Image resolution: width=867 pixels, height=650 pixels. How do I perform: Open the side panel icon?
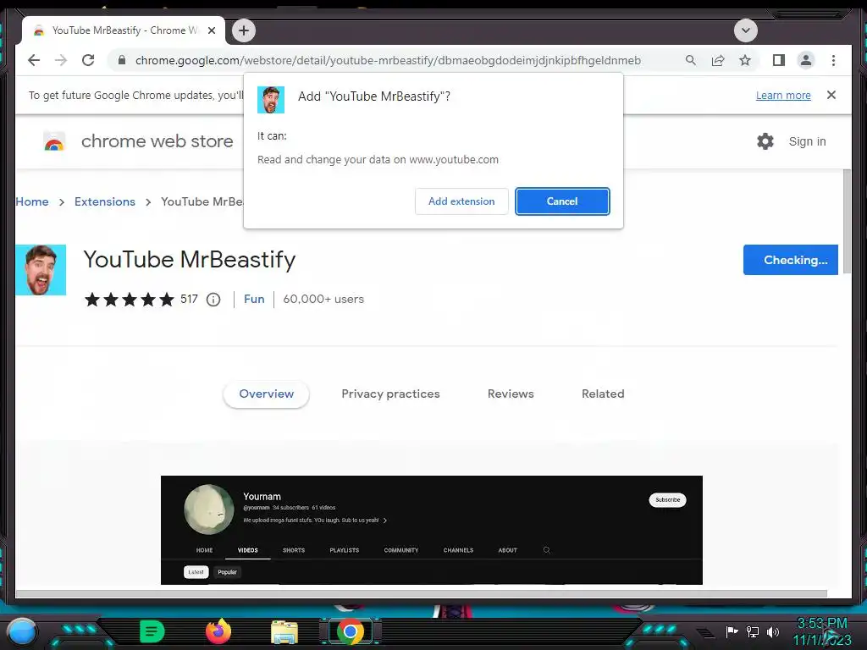tap(779, 60)
